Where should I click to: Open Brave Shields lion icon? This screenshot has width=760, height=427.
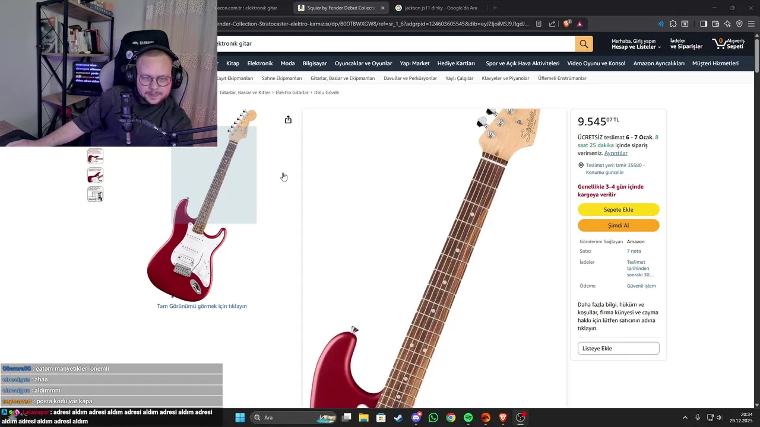pos(566,24)
